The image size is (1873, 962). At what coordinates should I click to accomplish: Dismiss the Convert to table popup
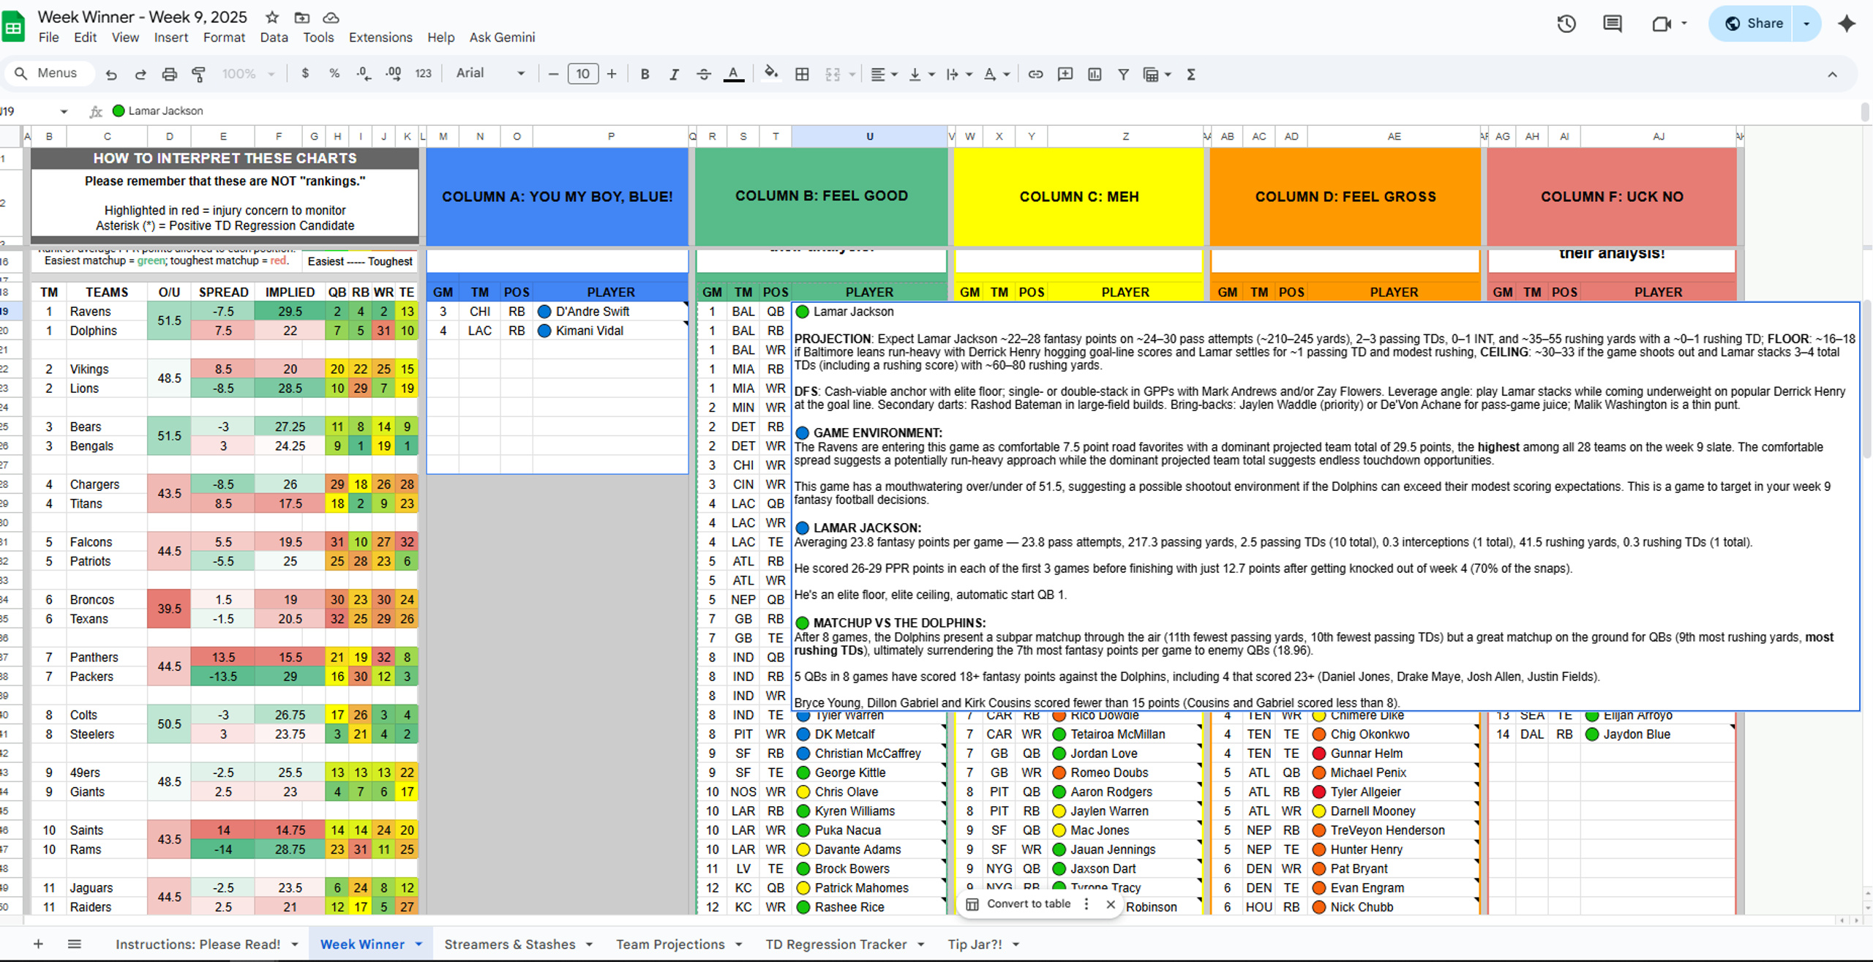(x=1111, y=904)
